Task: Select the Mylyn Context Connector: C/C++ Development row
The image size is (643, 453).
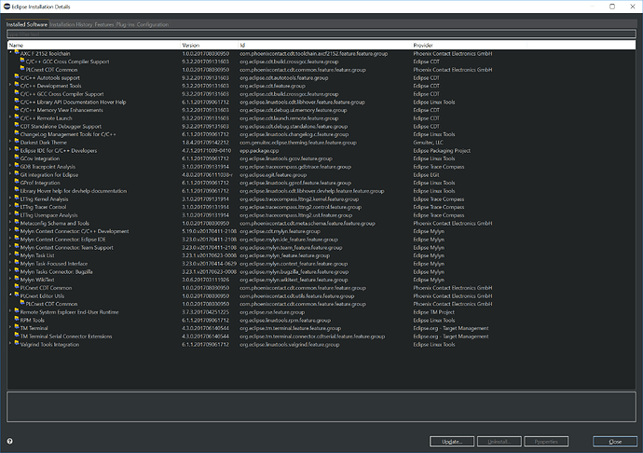Action: pyautogui.click(x=321, y=231)
